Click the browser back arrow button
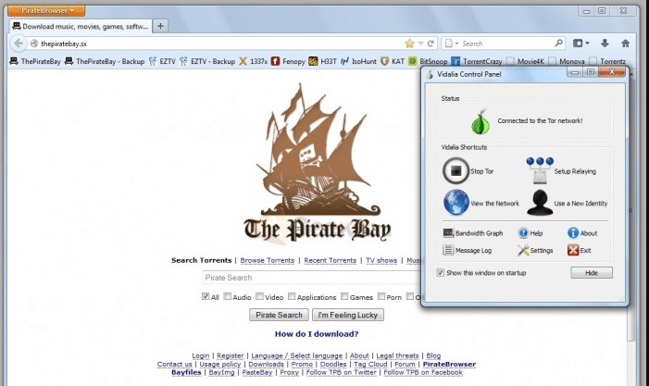 (x=19, y=44)
